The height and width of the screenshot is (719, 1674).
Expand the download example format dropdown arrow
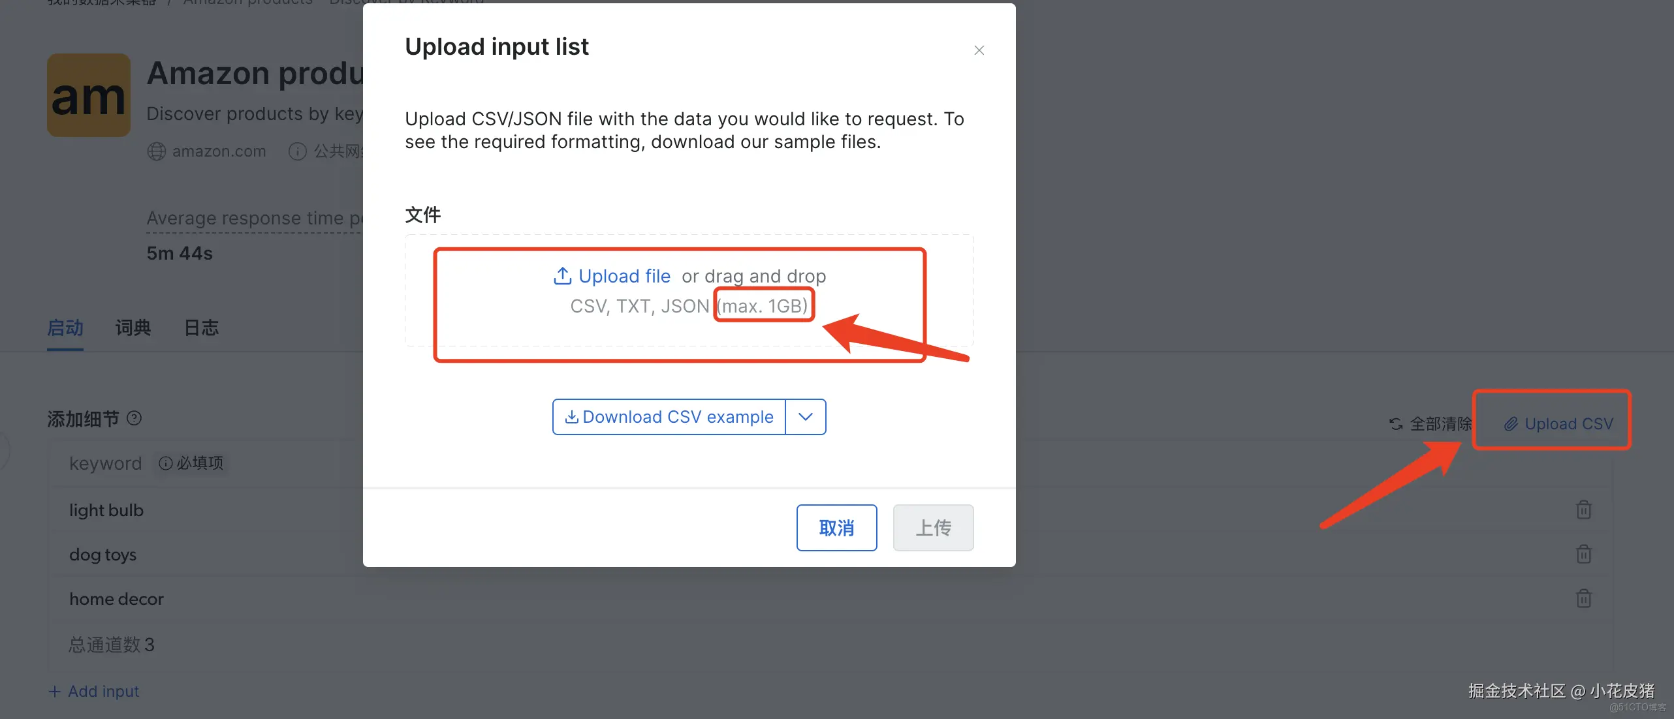pyautogui.click(x=806, y=417)
